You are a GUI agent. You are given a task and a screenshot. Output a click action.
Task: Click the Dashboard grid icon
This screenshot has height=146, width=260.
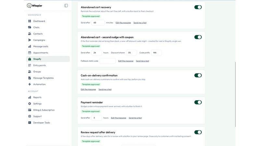point(30,21)
